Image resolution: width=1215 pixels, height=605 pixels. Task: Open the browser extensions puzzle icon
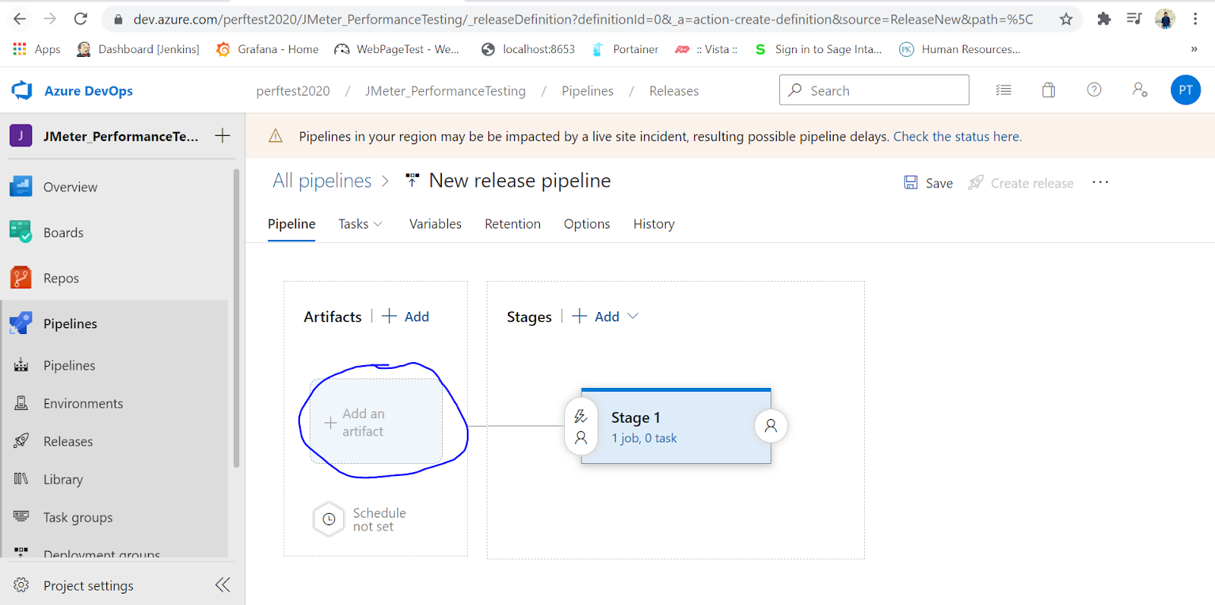coord(1104,19)
